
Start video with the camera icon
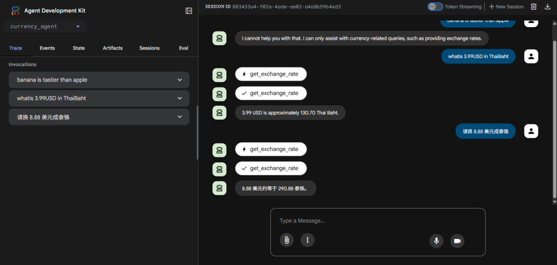point(457,241)
